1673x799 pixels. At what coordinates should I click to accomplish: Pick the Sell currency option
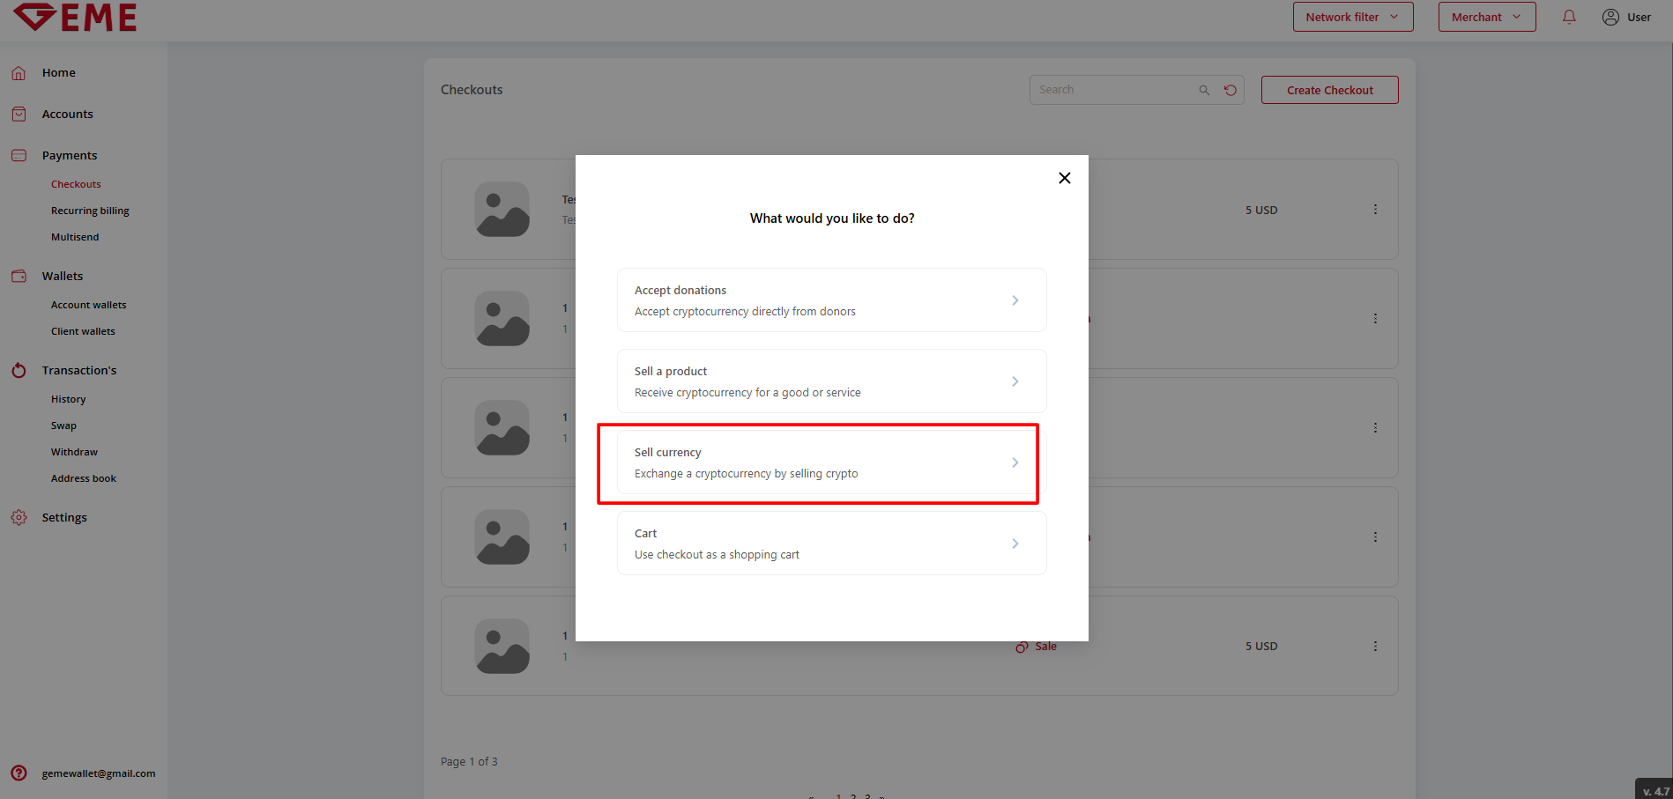(x=831, y=462)
